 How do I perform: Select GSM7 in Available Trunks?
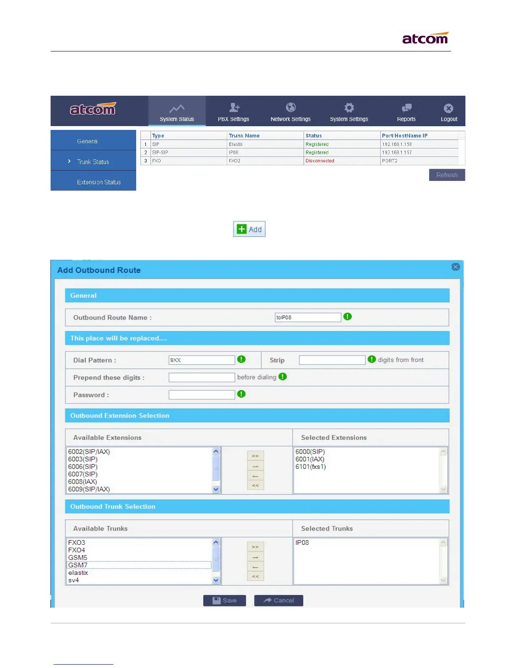click(78, 566)
